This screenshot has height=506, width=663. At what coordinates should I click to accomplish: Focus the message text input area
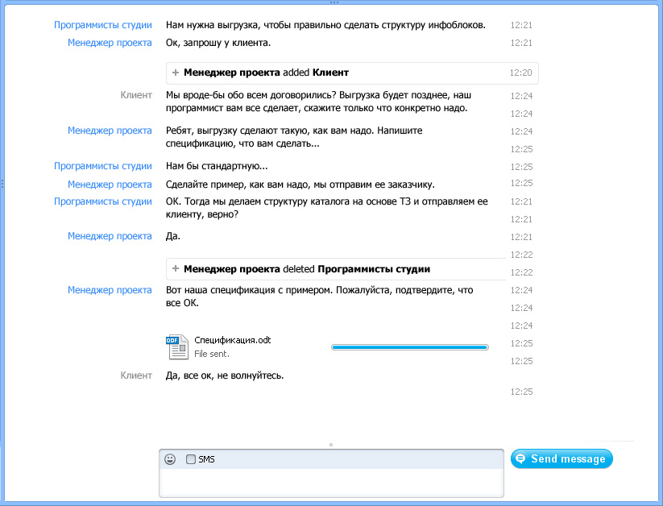330,482
